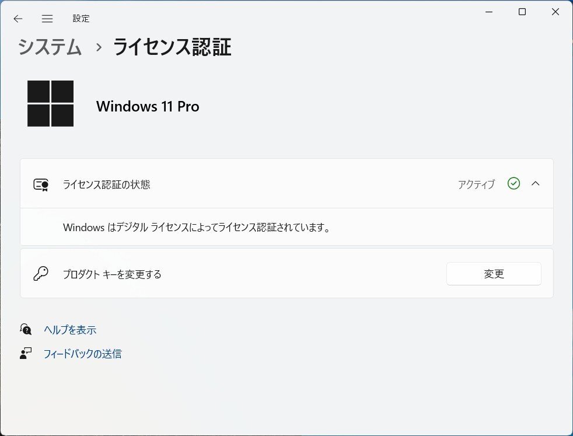This screenshot has width=573, height=436.
Task: Click the product key icon
Action: click(x=41, y=273)
